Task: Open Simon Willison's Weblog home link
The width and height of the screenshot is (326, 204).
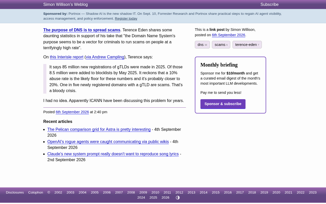Action: click(65, 5)
